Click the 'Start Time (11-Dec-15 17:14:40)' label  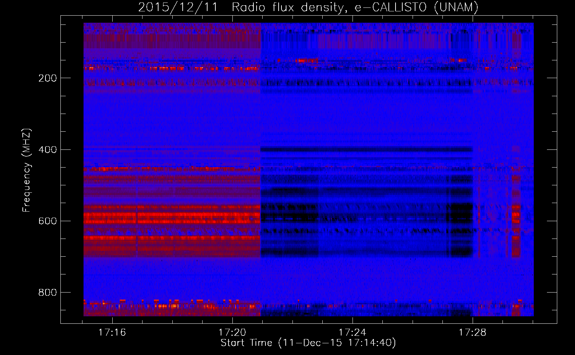(308, 343)
